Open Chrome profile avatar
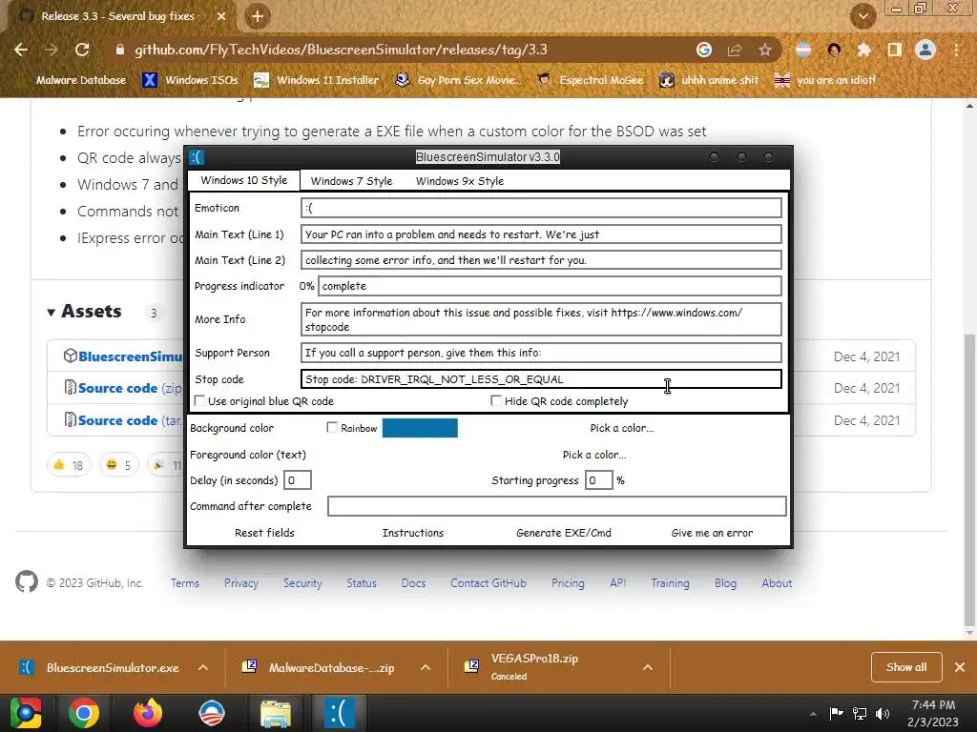Image resolution: width=977 pixels, height=732 pixels. click(925, 50)
